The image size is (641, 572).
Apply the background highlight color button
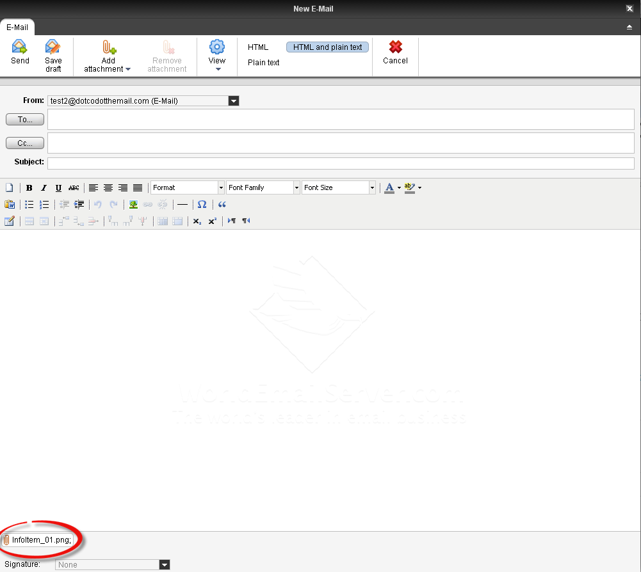point(410,187)
